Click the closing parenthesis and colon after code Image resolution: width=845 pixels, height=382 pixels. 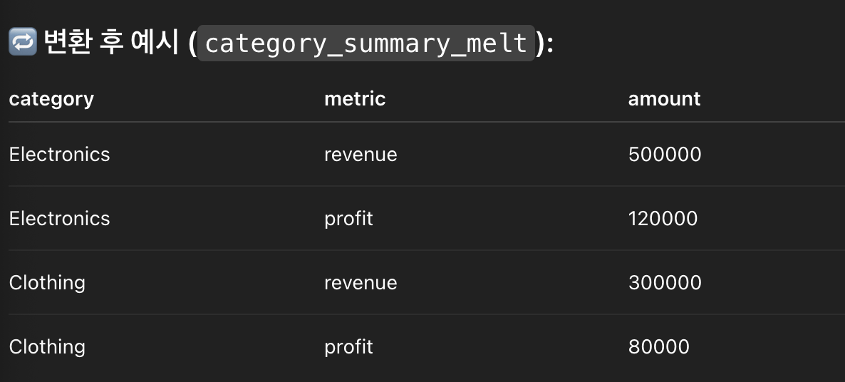[x=544, y=43]
